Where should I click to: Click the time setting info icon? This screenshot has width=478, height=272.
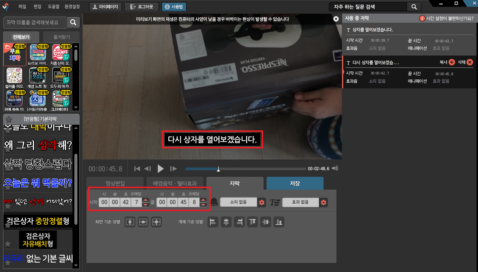click(422, 18)
